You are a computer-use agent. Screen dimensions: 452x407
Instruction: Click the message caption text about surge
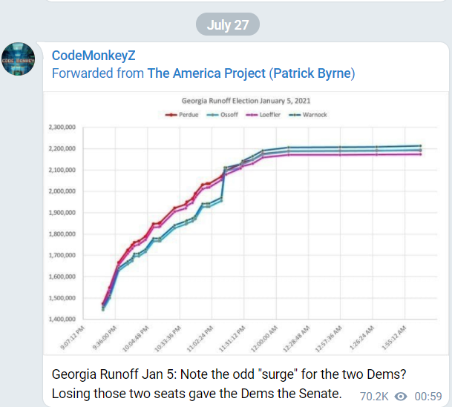click(x=229, y=384)
